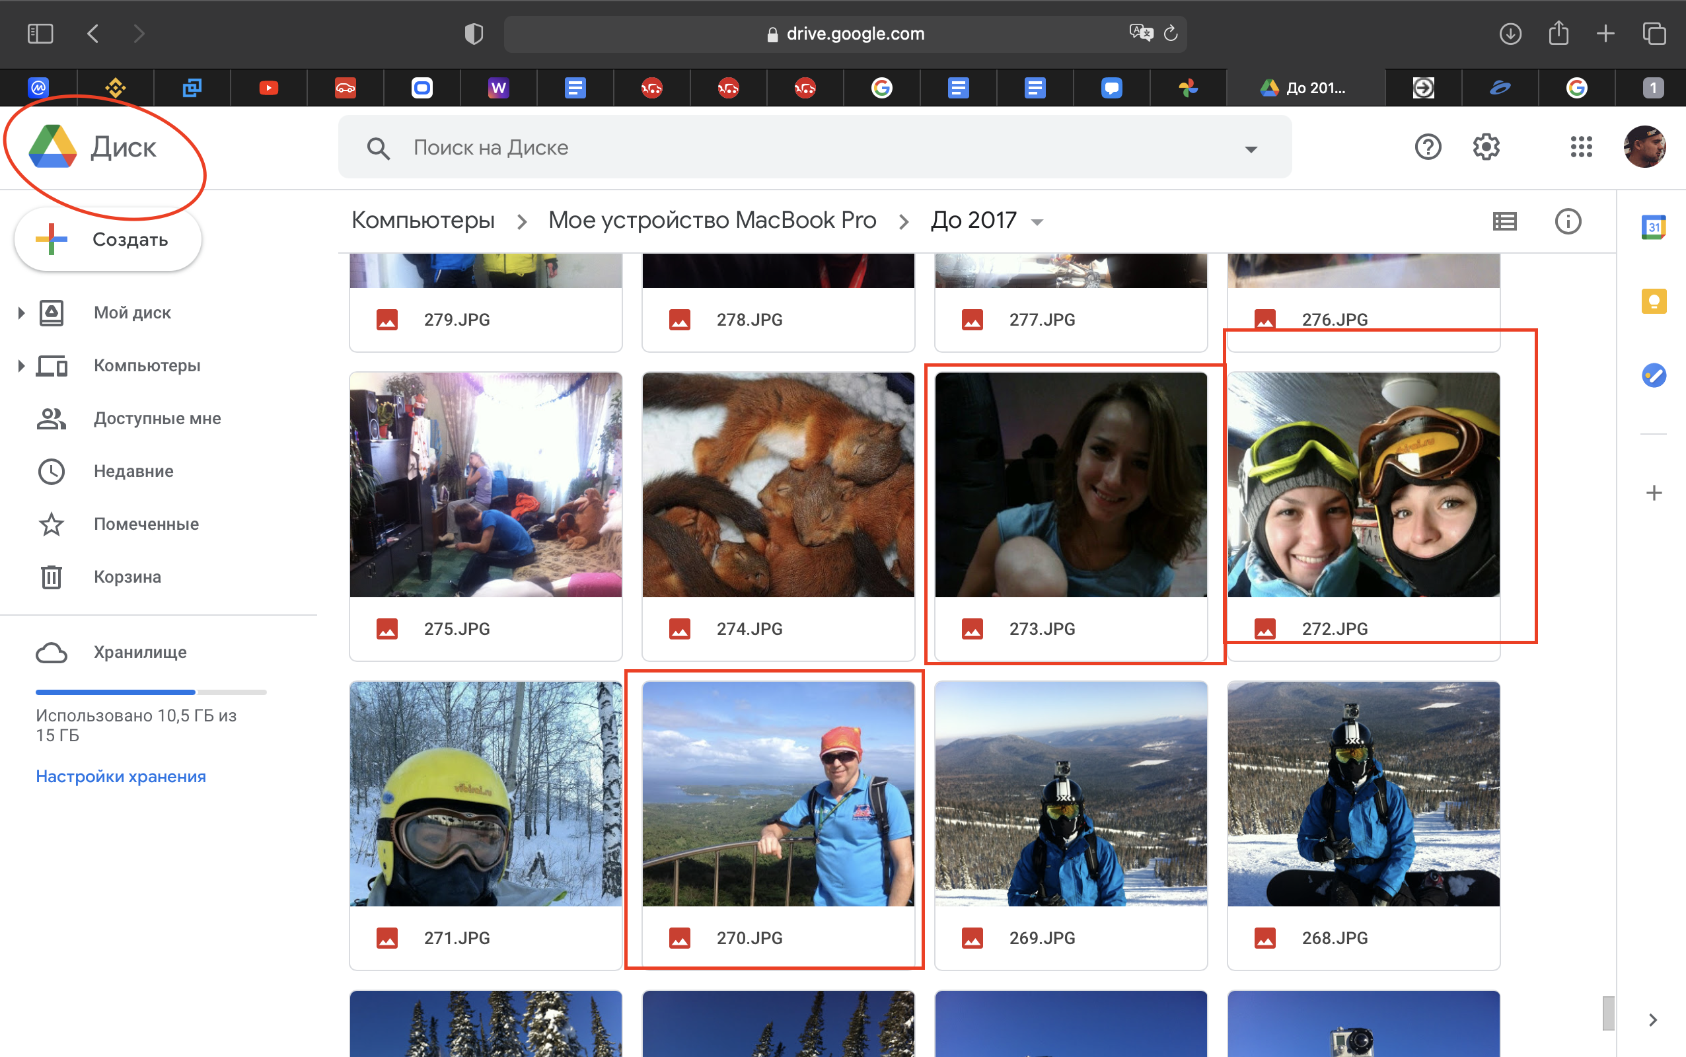Open Google Tasks side panel

(x=1653, y=375)
